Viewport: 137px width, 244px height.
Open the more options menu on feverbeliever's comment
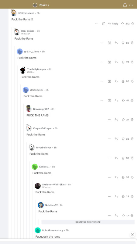(109, 158)
